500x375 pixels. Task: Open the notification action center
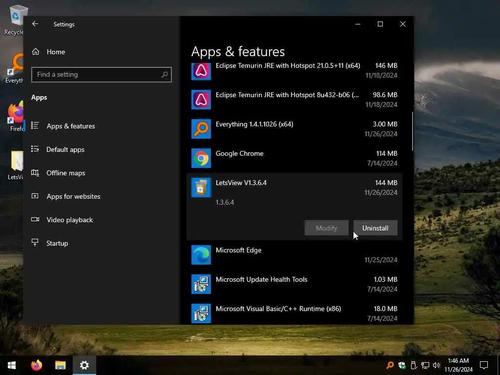484,365
